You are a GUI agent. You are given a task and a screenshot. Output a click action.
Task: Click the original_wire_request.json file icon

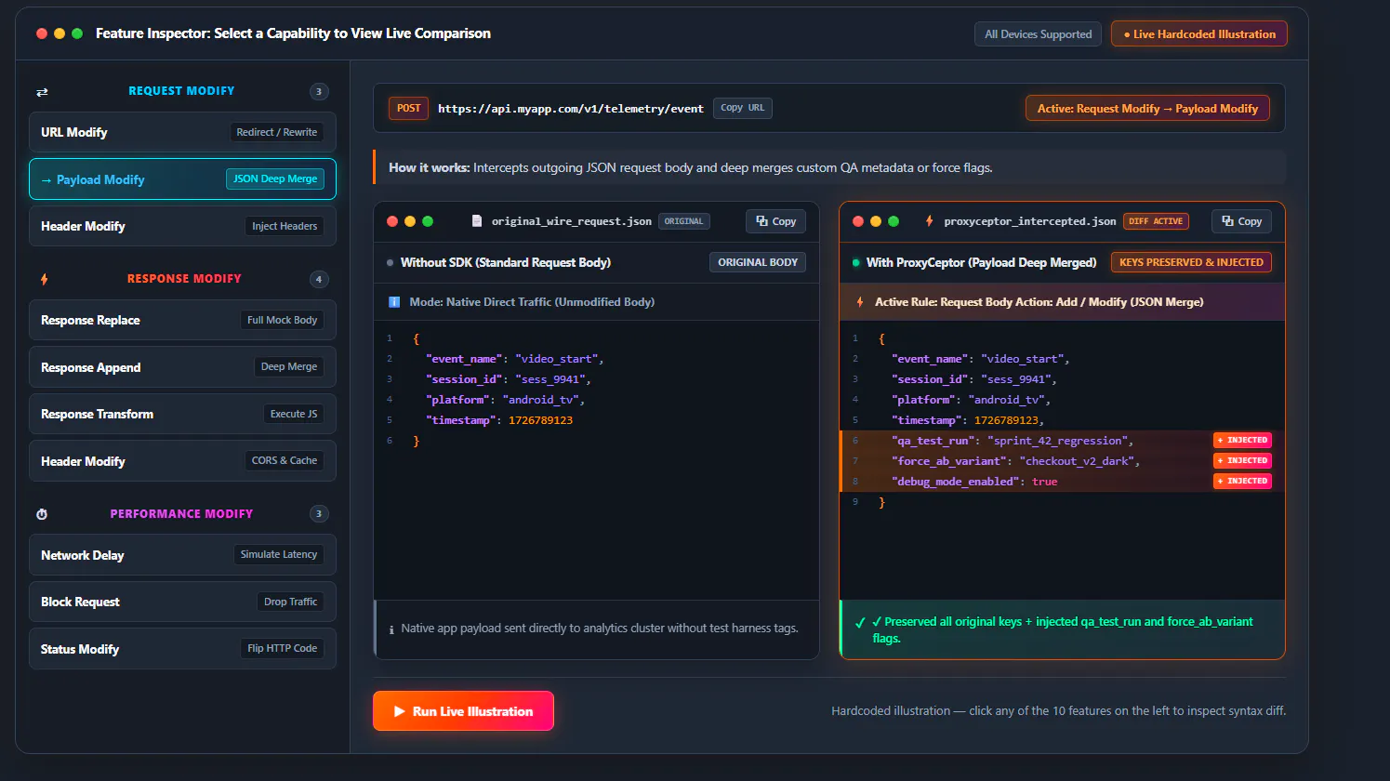tap(477, 221)
